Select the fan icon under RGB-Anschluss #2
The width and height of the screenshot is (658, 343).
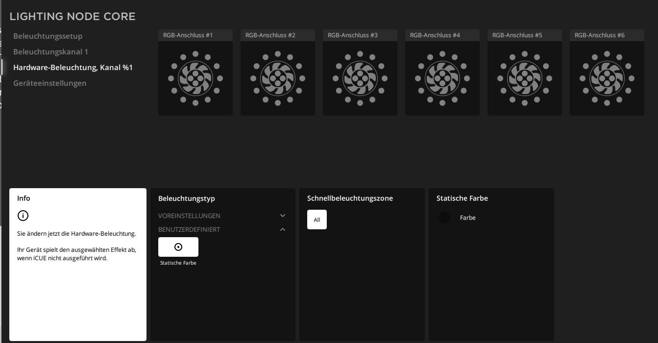click(278, 78)
